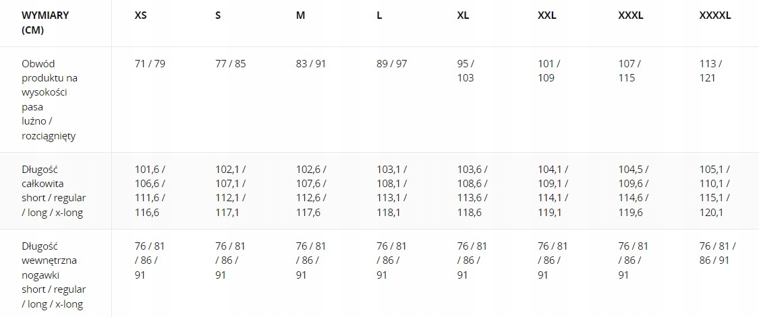
Task: Select the waist value 83 / 91
Action: 311,64
